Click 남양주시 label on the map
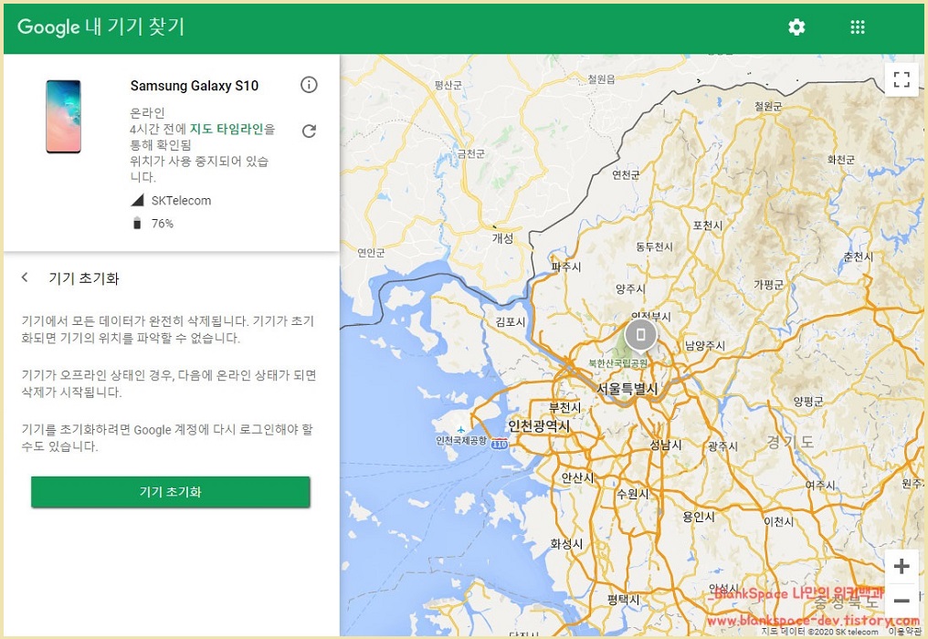This screenshot has height=639, width=928. [705, 346]
